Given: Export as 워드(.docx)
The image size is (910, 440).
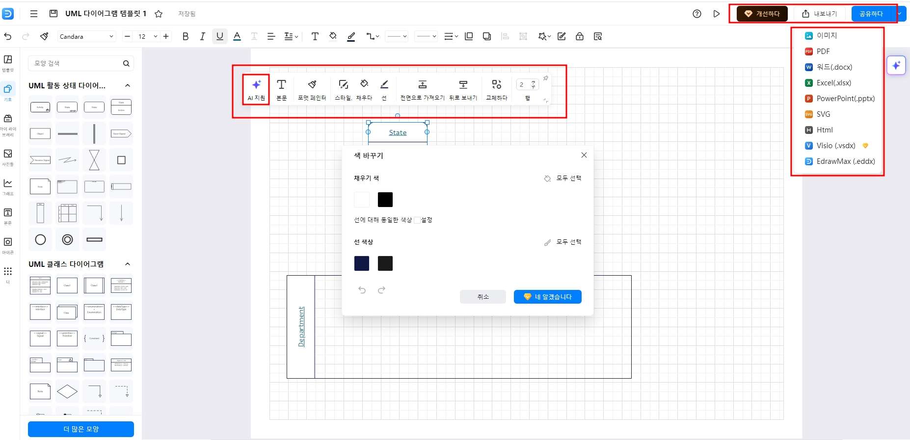Looking at the screenshot, I should [829, 67].
